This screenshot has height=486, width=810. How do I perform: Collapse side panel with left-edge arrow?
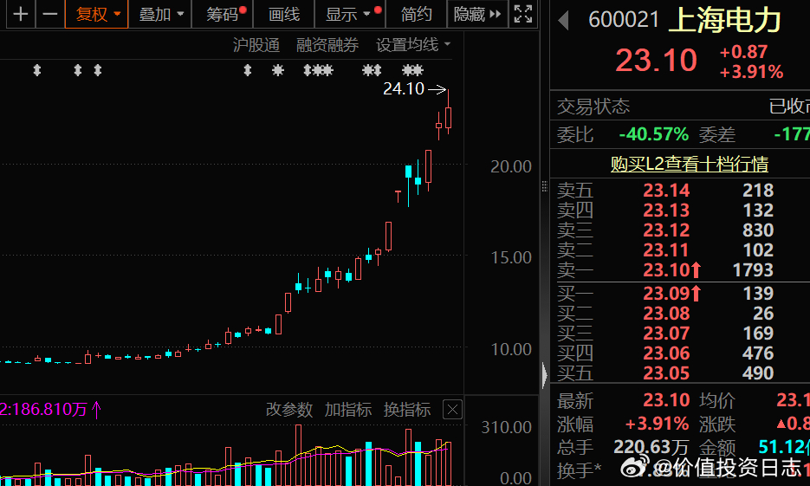pyautogui.click(x=545, y=375)
